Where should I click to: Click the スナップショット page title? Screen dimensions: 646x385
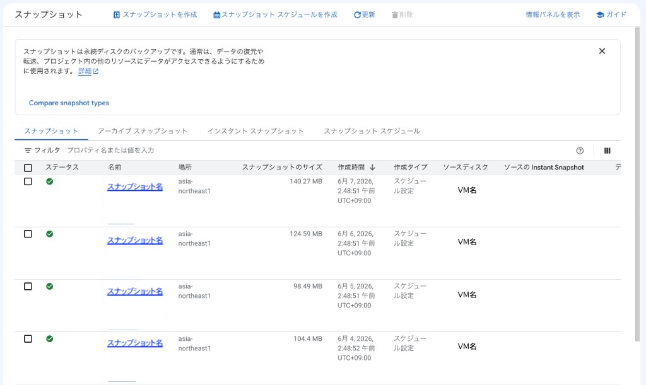[x=49, y=15]
